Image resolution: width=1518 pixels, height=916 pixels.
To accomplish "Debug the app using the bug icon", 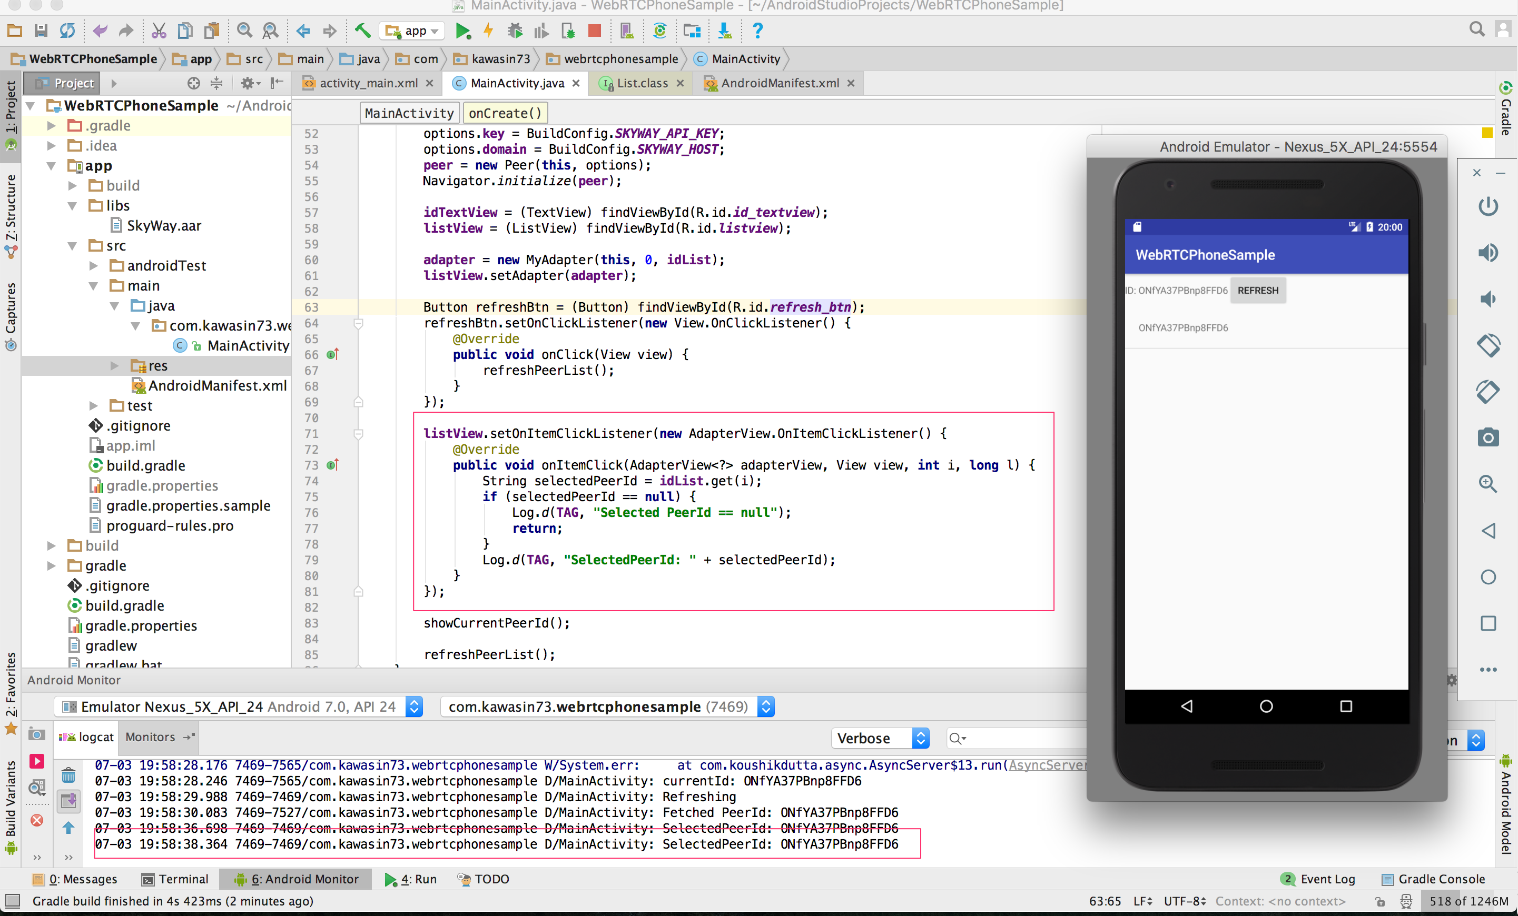I will (515, 31).
